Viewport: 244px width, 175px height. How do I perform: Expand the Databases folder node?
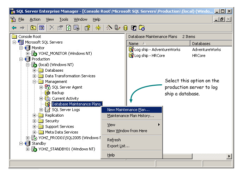click(35, 70)
